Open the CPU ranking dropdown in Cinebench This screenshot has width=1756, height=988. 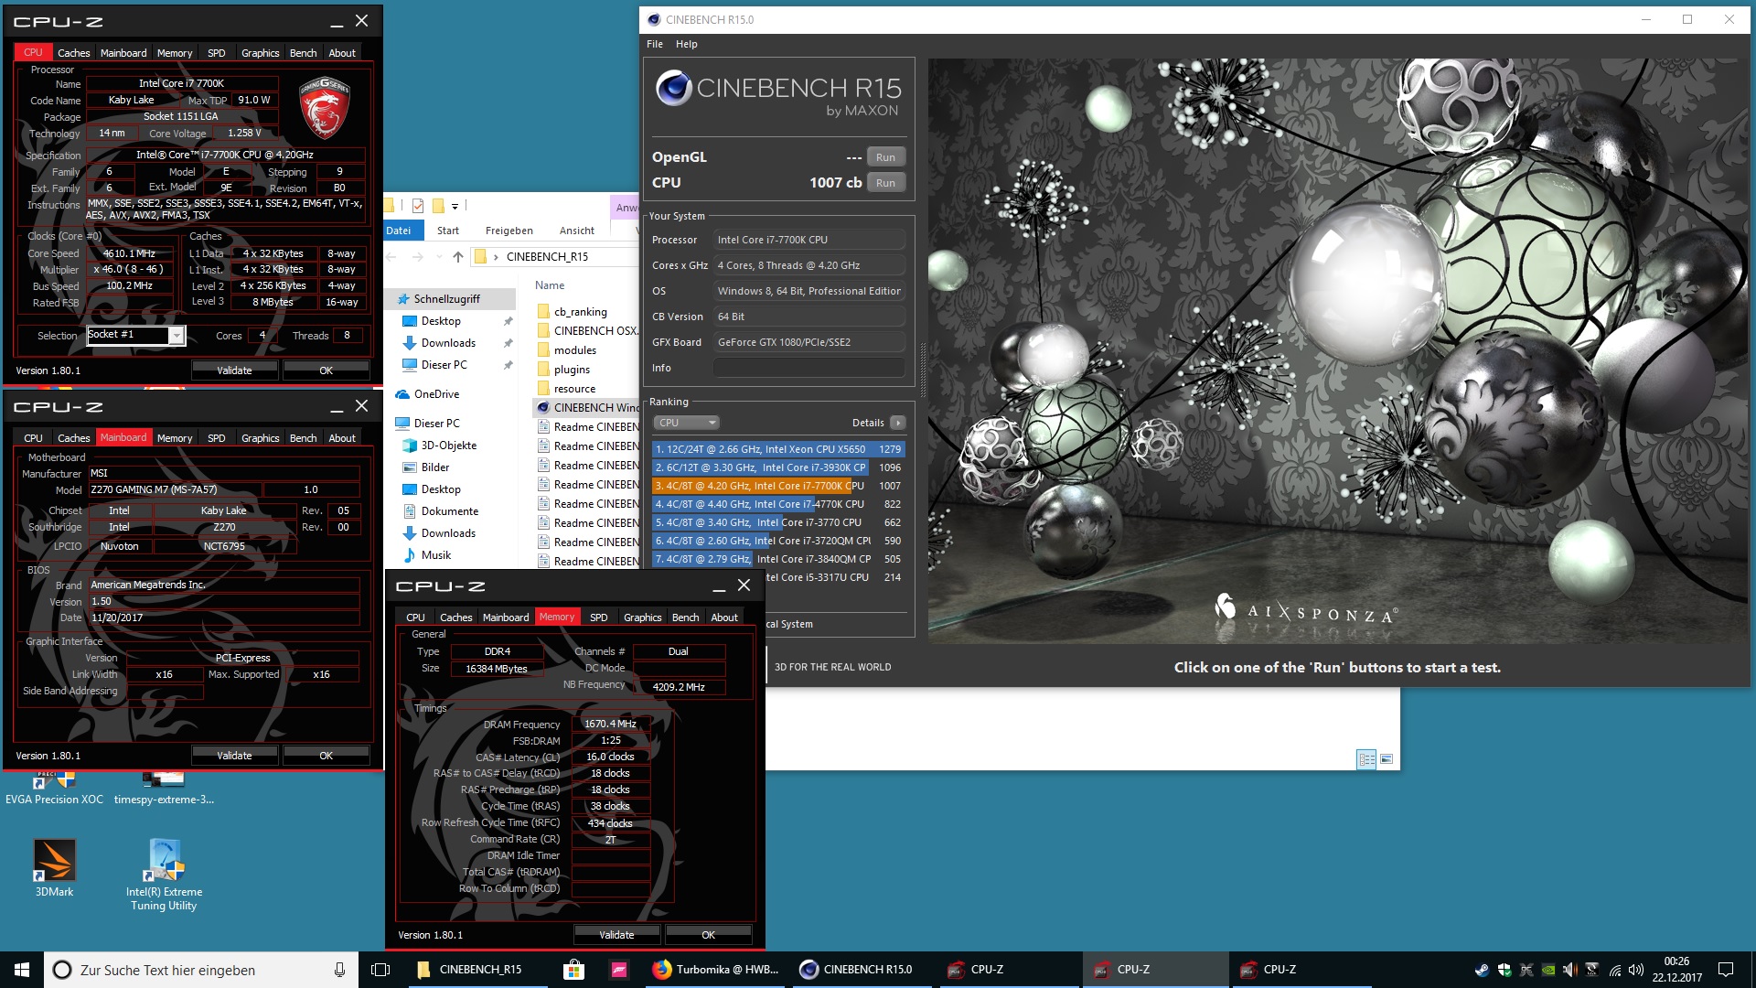(x=686, y=423)
